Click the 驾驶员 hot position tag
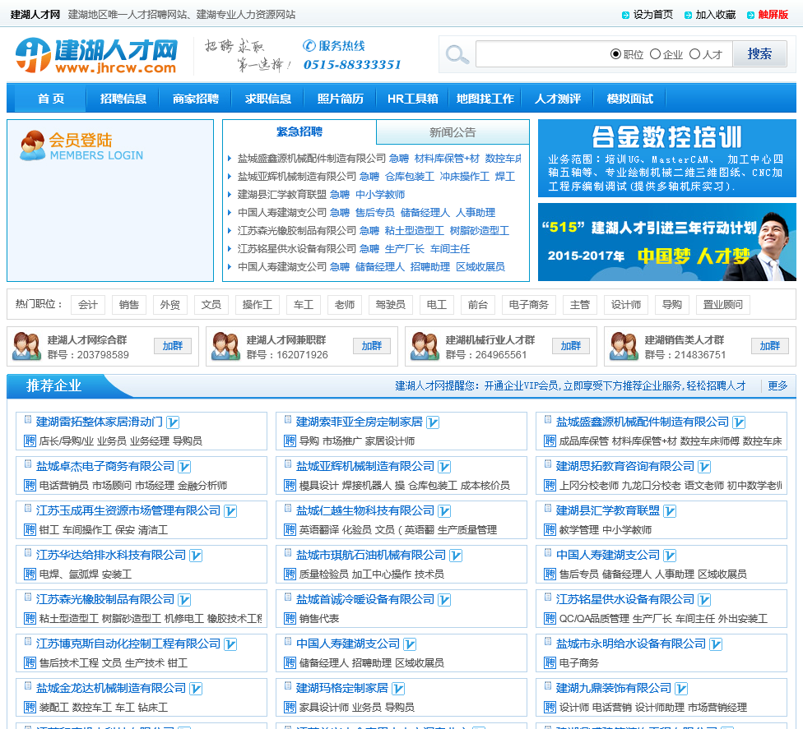The height and width of the screenshot is (729, 803). (390, 305)
